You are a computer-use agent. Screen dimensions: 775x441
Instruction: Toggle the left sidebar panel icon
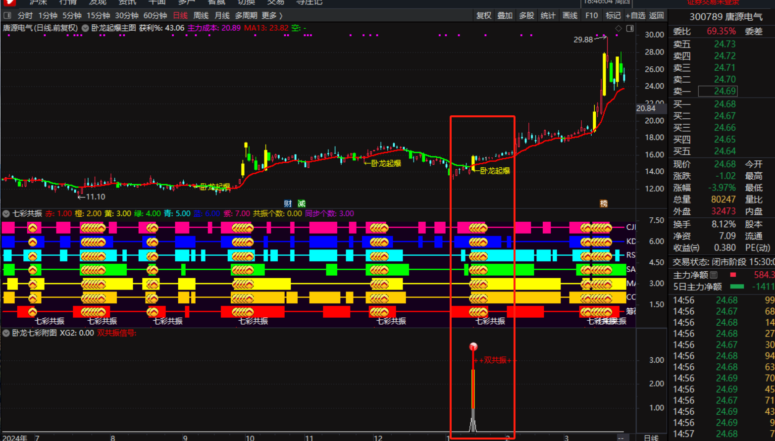[7, 16]
